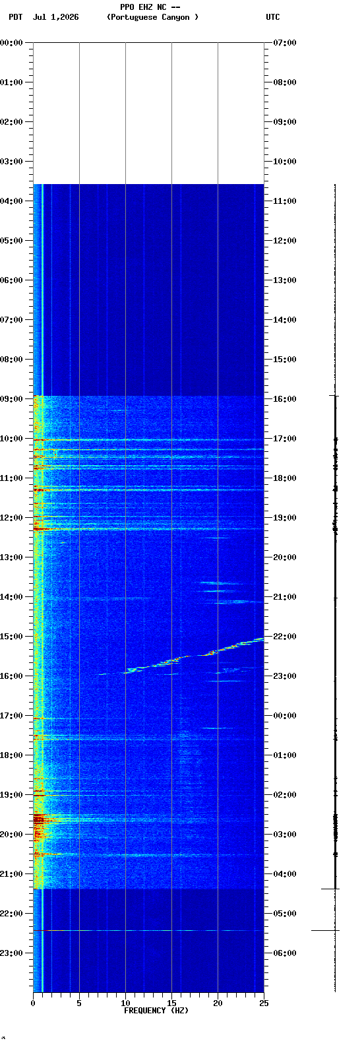364x1045 pixels.
Task: Click frequency axis value "10"
Action: [125, 1003]
